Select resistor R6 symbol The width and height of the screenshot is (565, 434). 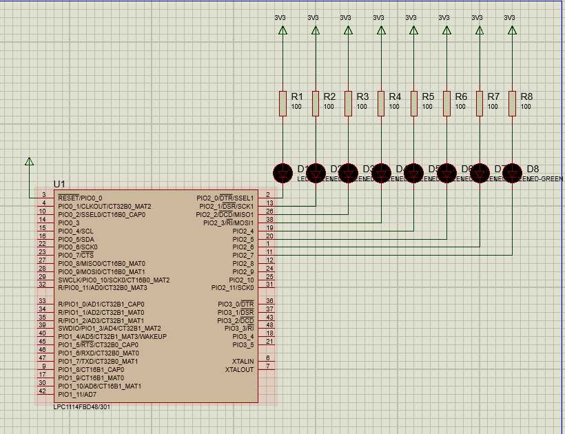(446, 104)
